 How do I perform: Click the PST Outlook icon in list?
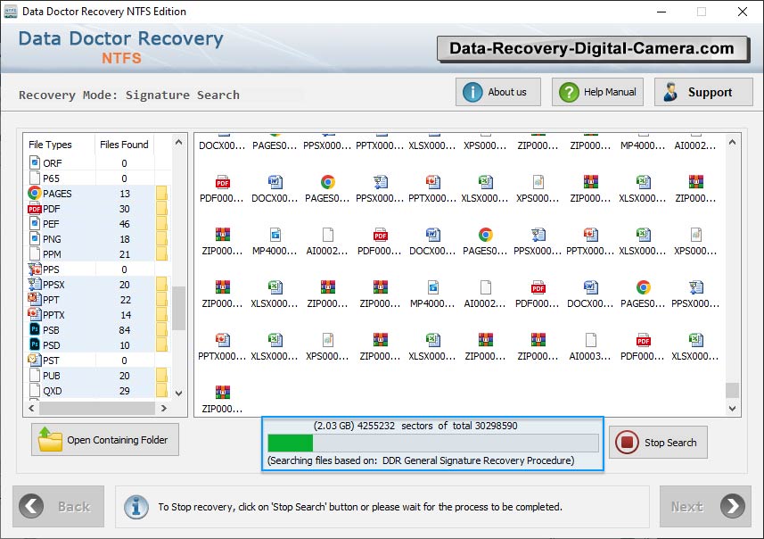[x=34, y=360]
